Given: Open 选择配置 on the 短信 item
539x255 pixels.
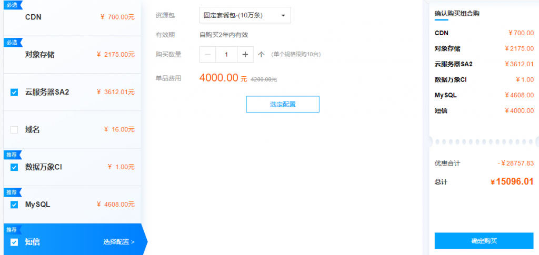Looking at the screenshot, I should coord(119,242).
